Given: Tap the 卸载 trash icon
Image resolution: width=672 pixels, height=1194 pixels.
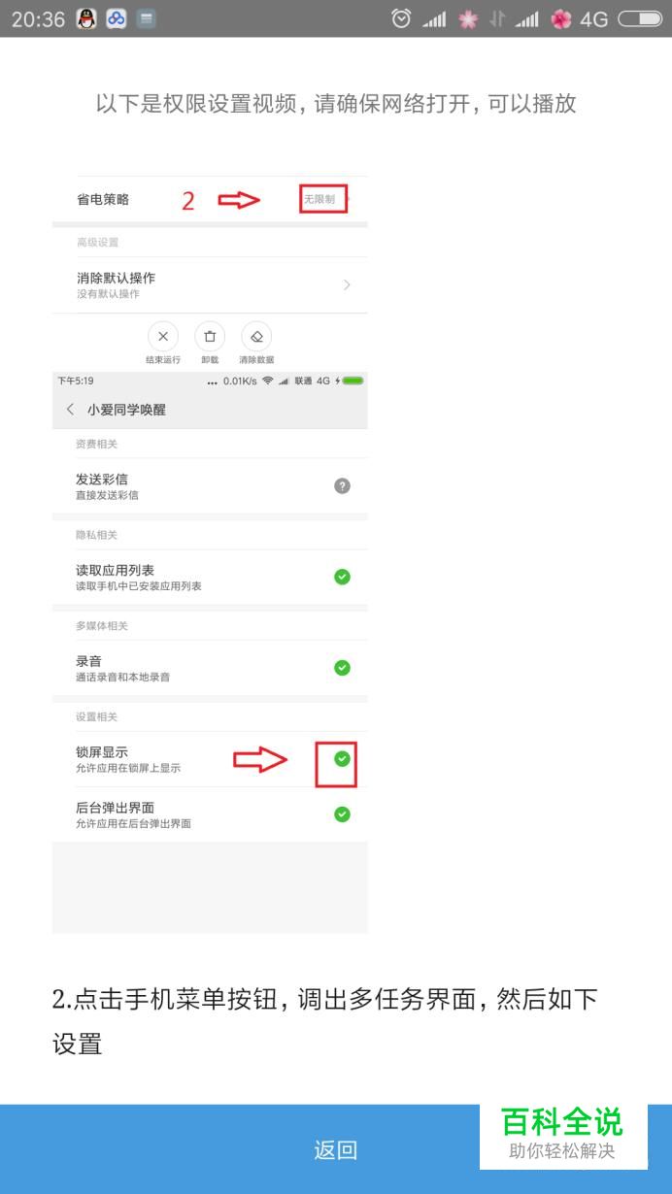Looking at the screenshot, I should coord(210,337).
